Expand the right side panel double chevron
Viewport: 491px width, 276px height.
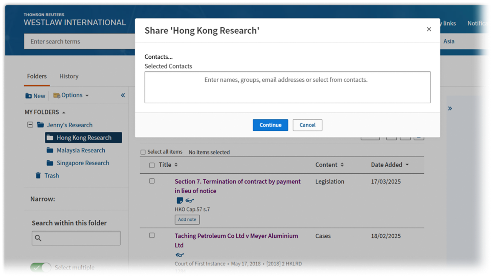(450, 108)
